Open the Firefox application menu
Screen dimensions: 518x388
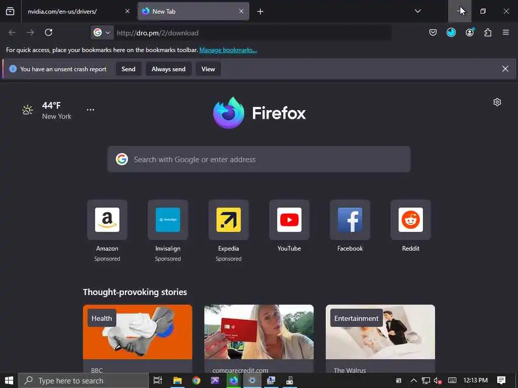click(506, 32)
